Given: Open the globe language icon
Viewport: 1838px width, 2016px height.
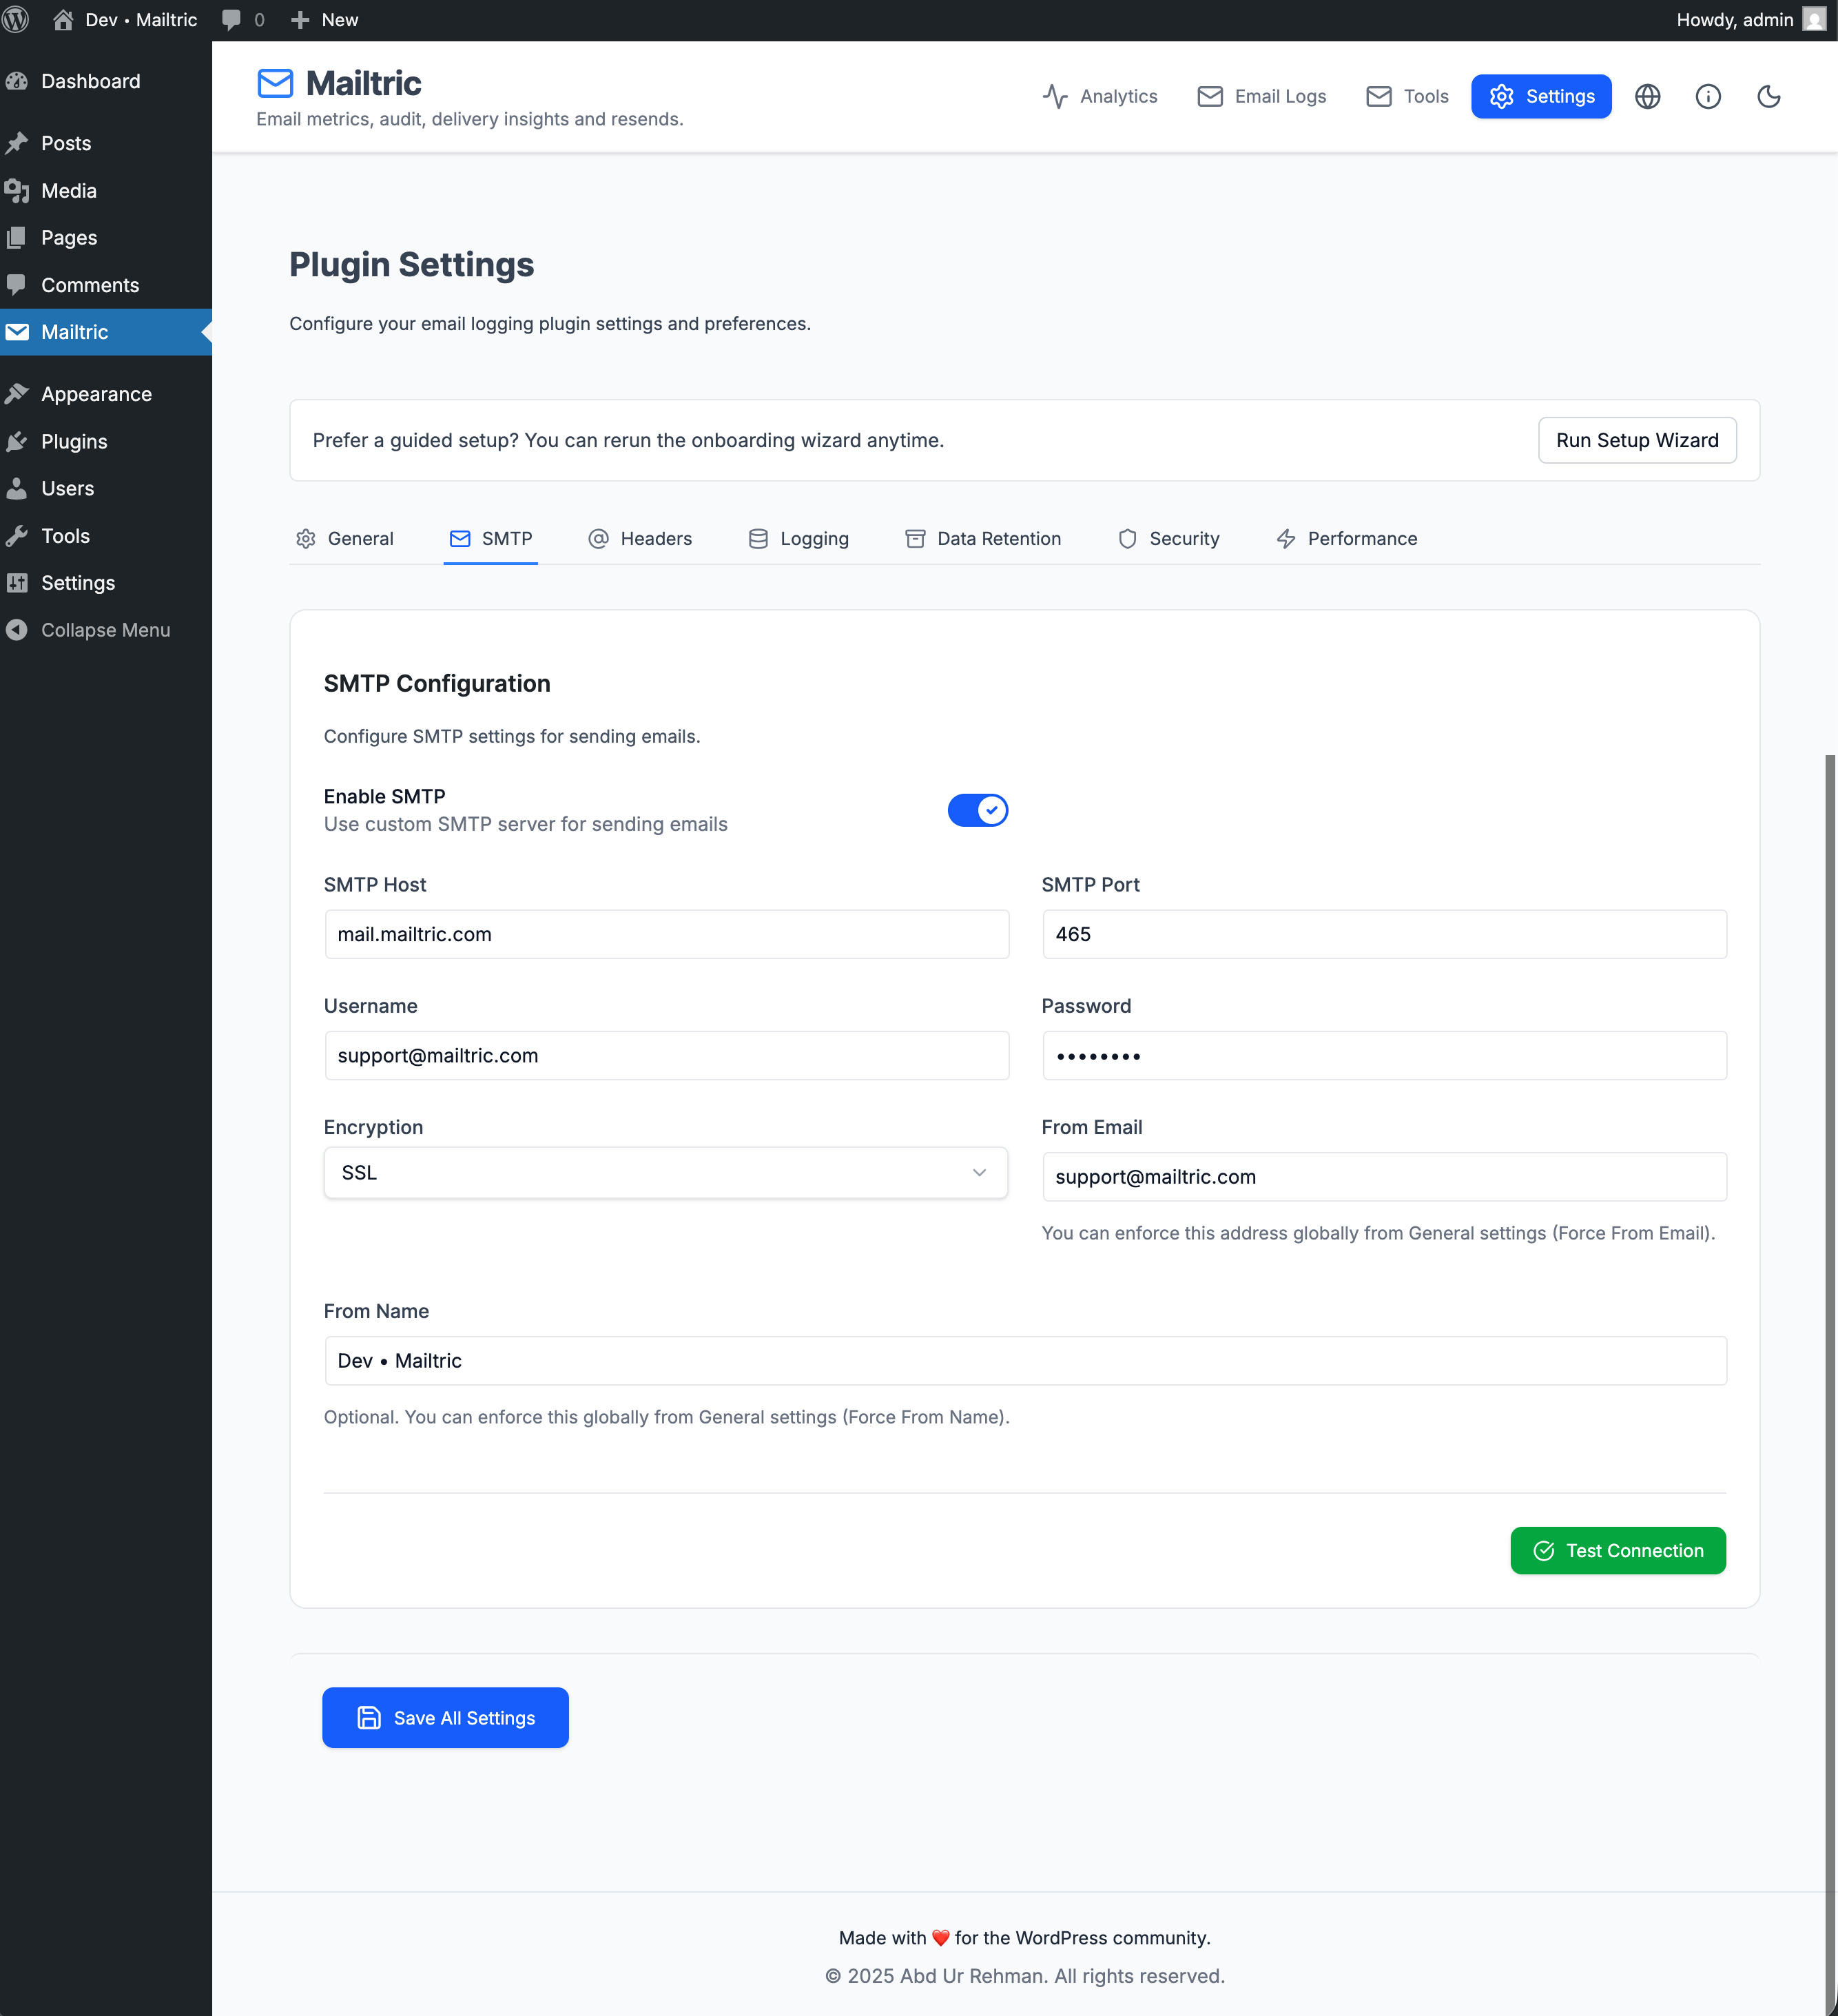Looking at the screenshot, I should (x=1648, y=96).
